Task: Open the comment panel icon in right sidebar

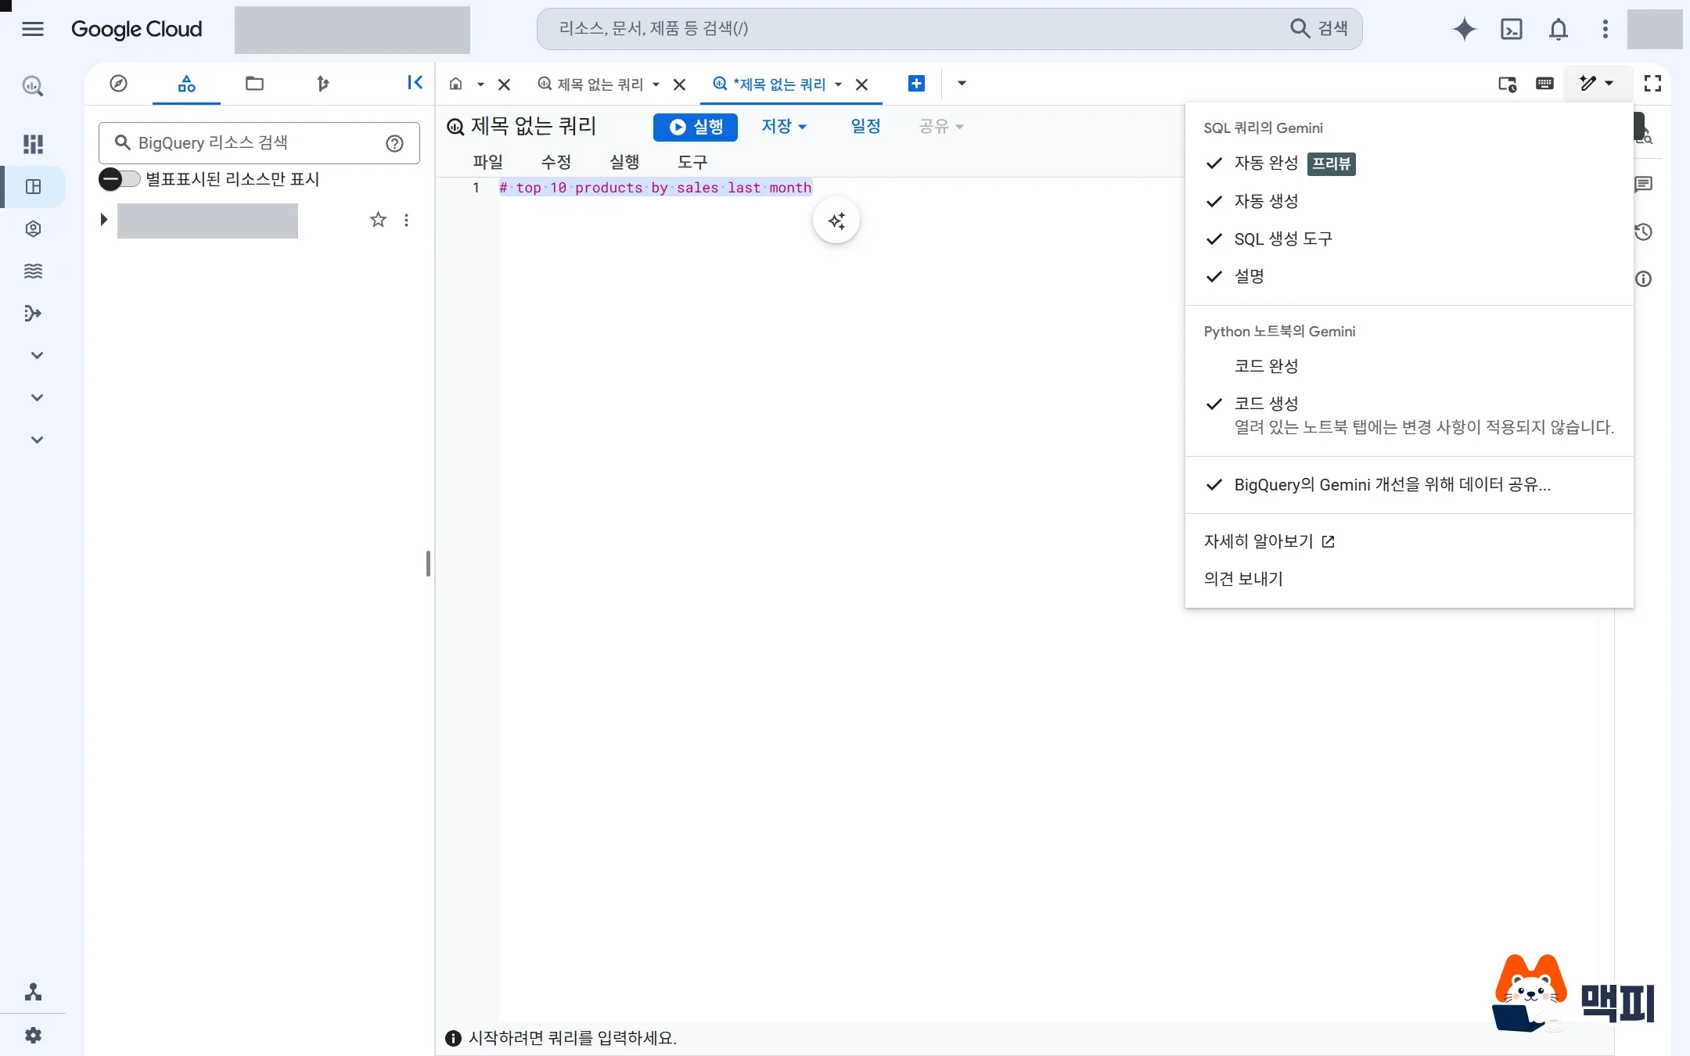Action: coord(1643,185)
